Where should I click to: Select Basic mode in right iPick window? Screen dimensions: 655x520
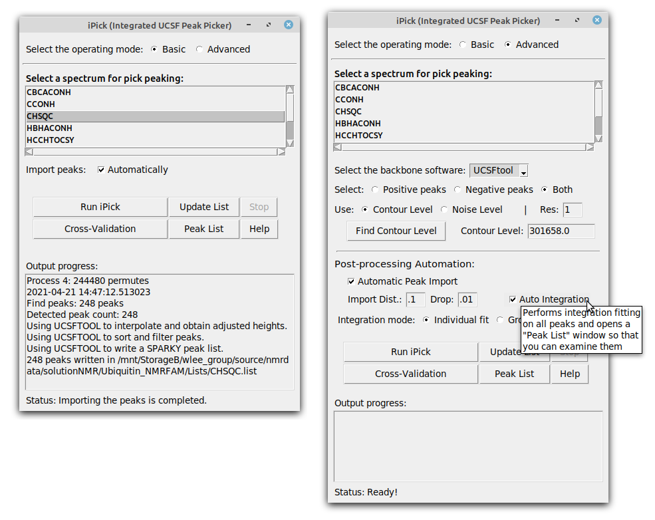coord(462,45)
